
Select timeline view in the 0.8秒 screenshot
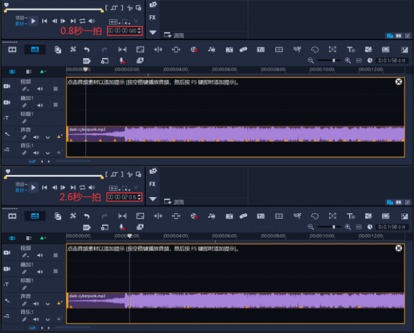(35, 50)
